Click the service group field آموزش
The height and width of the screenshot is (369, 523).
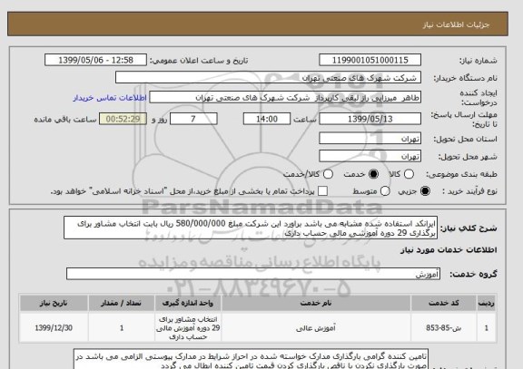pos(253,274)
